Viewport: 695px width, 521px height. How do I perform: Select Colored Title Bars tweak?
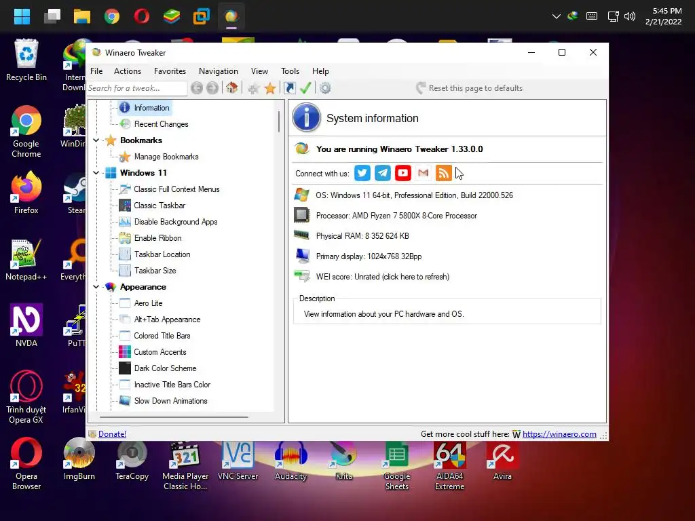[162, 336]
